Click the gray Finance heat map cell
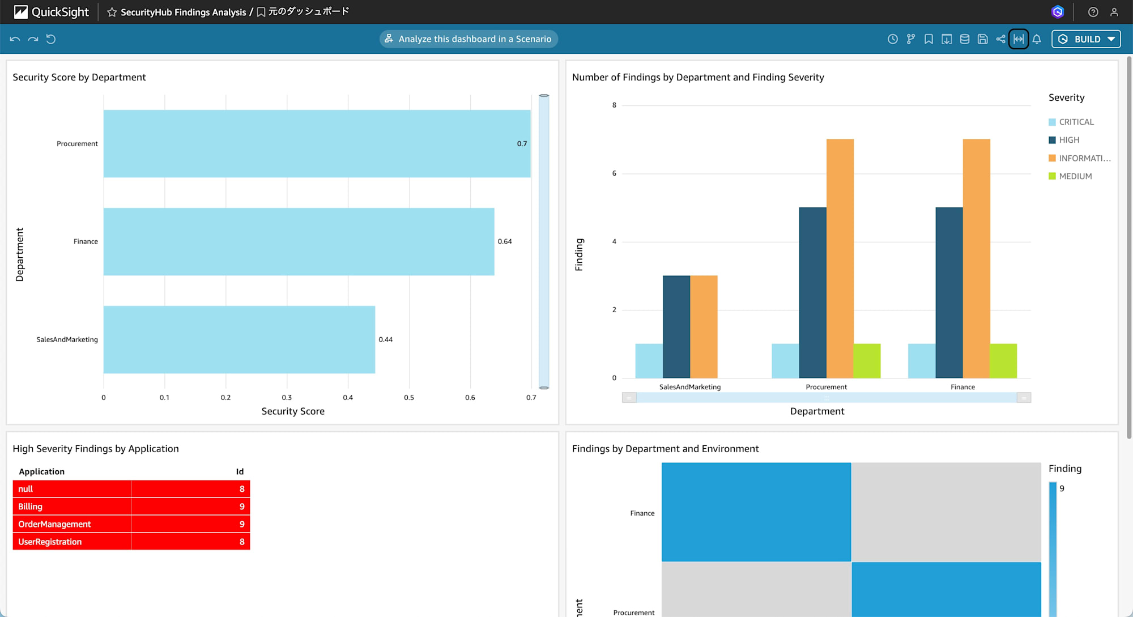The image size is (1133, 617). pyautogui.click(x=946, y=512)
